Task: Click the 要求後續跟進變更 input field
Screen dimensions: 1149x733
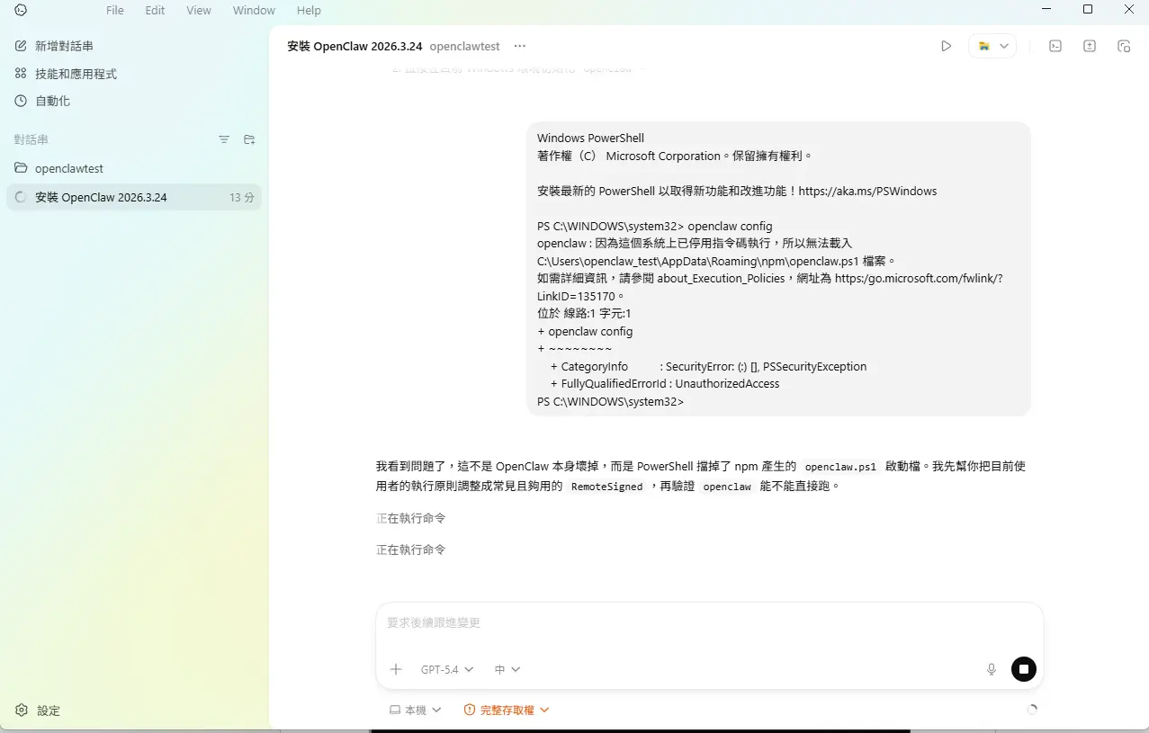Action: pyautogui.click(x=630, y=622)
